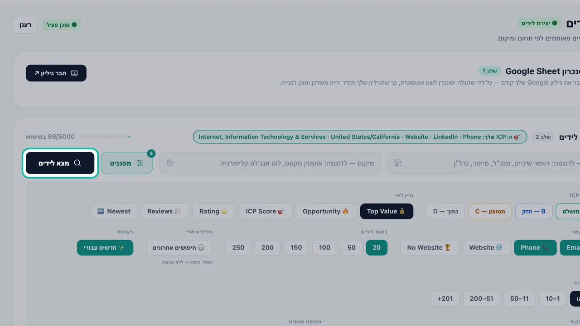The image size is (580, 326).
Task: Click the filter count badge showing 3
Action: tap(151, 154)
